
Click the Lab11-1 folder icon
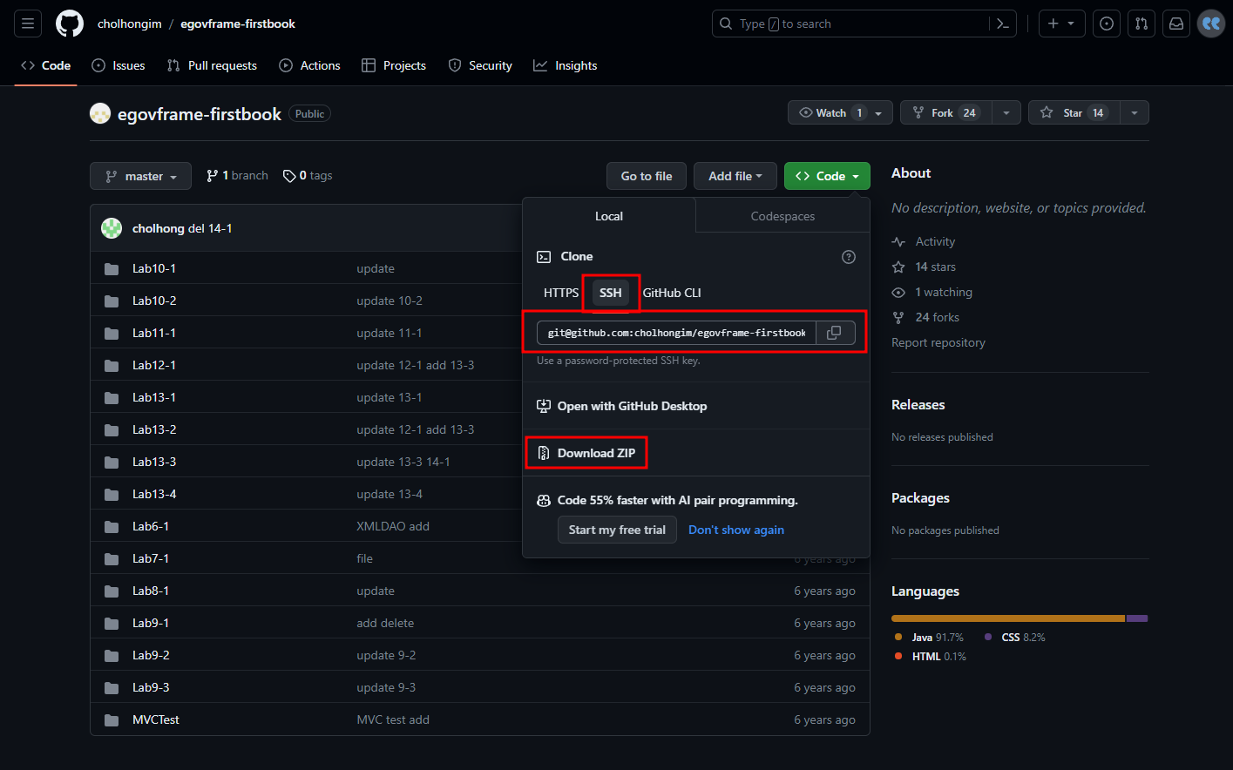[112, 333]
